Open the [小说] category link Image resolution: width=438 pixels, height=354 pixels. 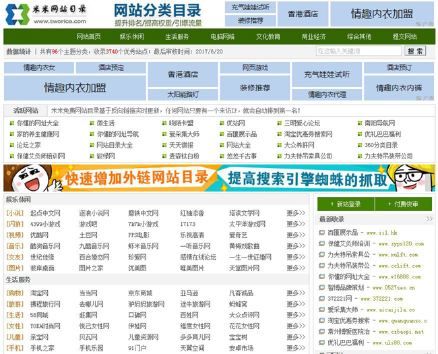pos(15,213)
